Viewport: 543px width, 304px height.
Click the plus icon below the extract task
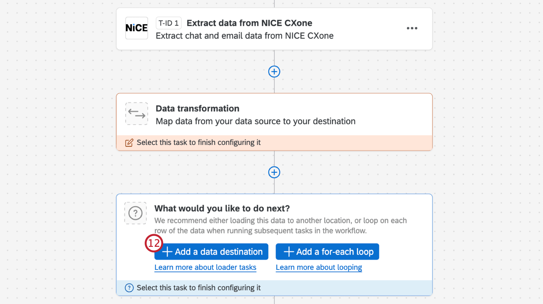[x=274, y=72]
